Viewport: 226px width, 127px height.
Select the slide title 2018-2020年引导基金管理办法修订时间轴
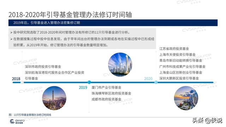click(x=70, y=15)
